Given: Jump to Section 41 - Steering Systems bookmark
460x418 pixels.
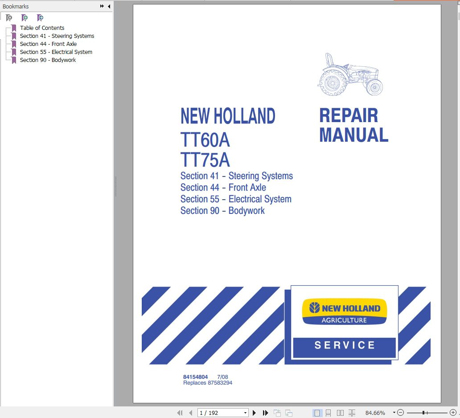Looking at the screenshot, I should [x=57, y=36].
